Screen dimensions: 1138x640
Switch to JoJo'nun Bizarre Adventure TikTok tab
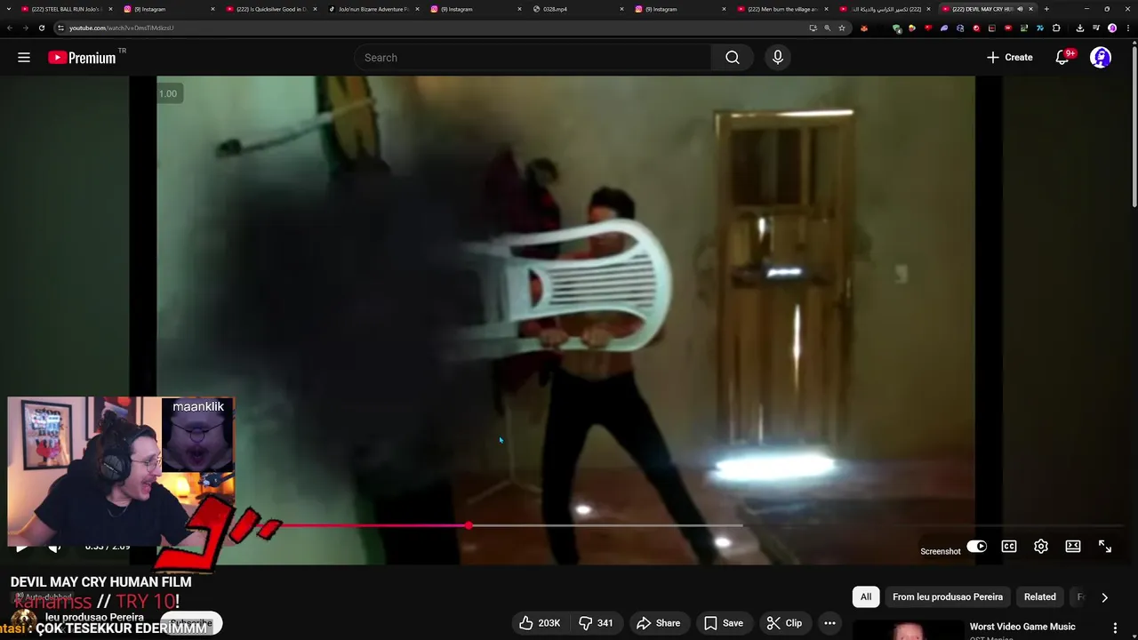373,9
